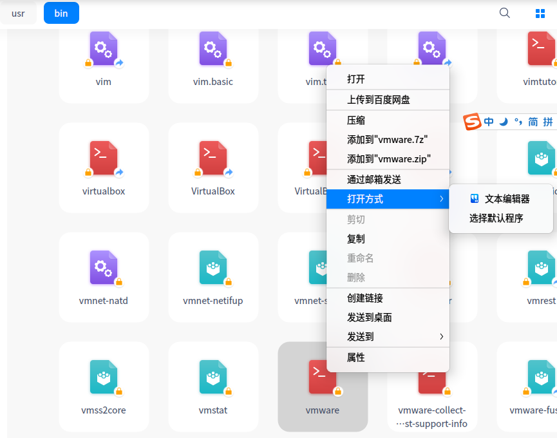Choose 创建链接 menu entry
This screenshot has width=557, height=438.
click(388, 298)
